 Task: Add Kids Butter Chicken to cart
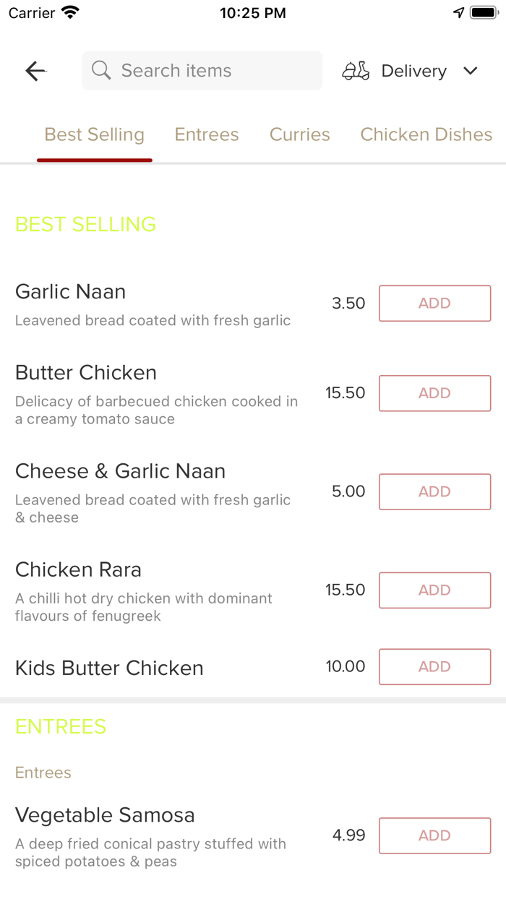(434, 666)
